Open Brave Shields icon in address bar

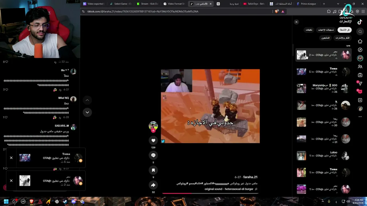pyautogui.click(x=276, y=11)
